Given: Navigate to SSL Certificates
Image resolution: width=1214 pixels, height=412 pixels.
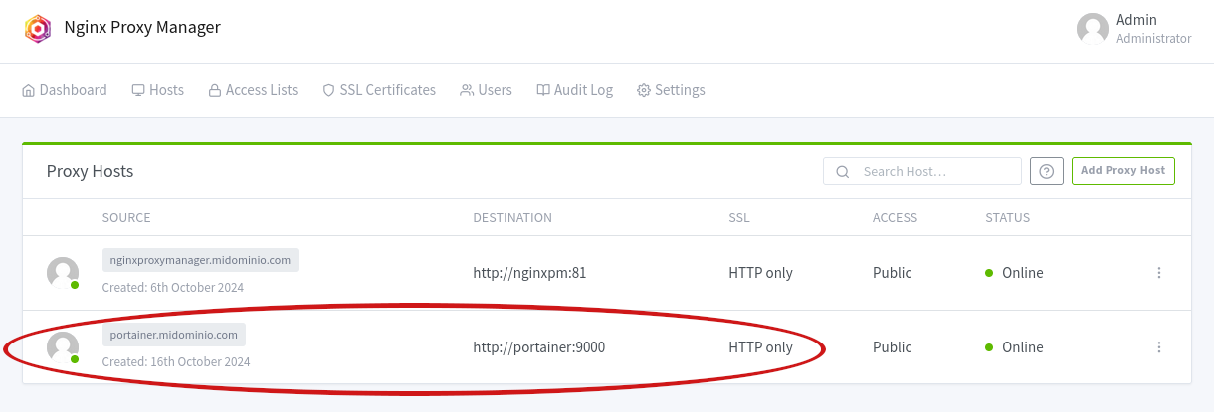Looking at the screenshot, I should point(379,90).
